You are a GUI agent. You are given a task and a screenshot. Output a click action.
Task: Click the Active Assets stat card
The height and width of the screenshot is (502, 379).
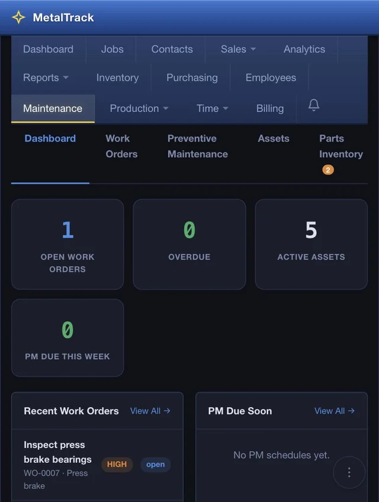coord(311,244)
